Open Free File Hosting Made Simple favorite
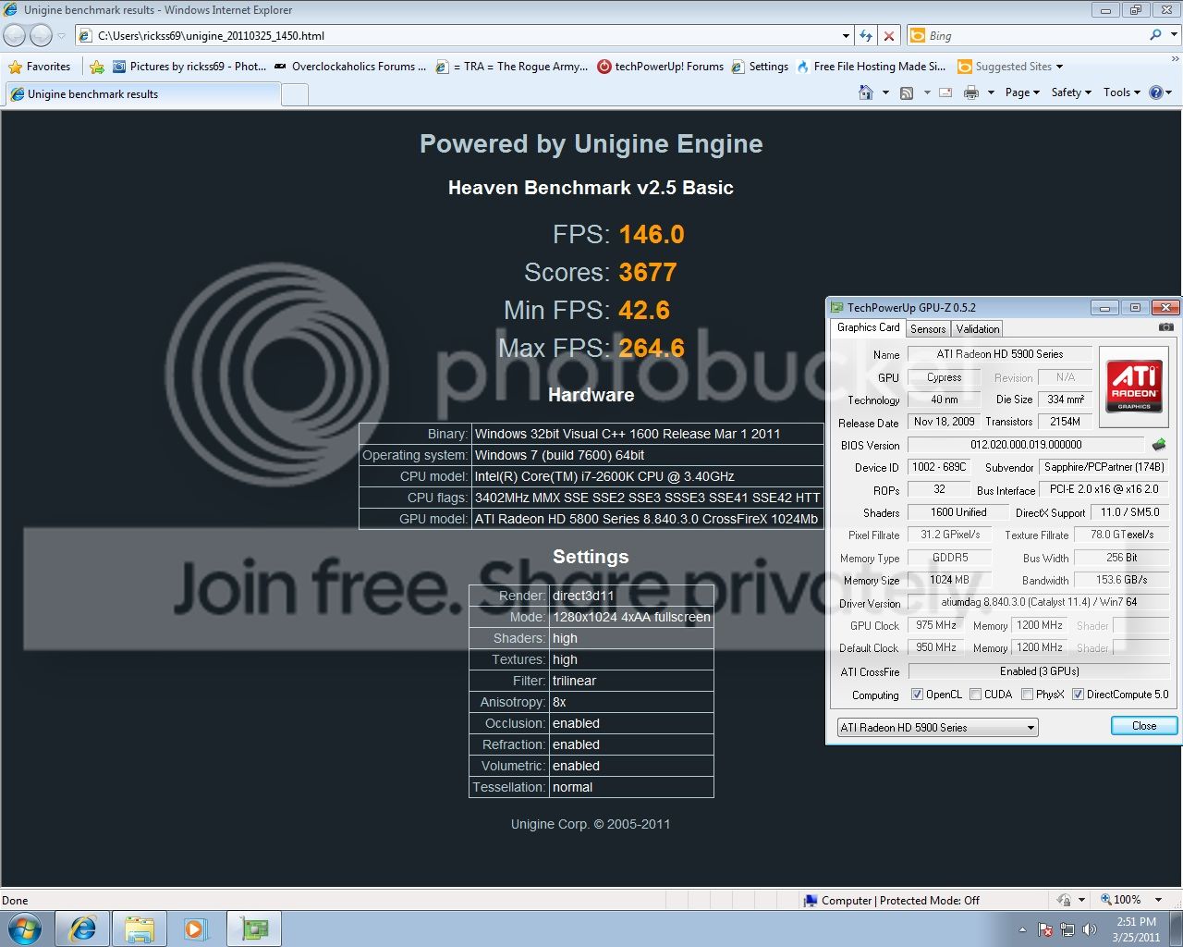 (871, 67)
